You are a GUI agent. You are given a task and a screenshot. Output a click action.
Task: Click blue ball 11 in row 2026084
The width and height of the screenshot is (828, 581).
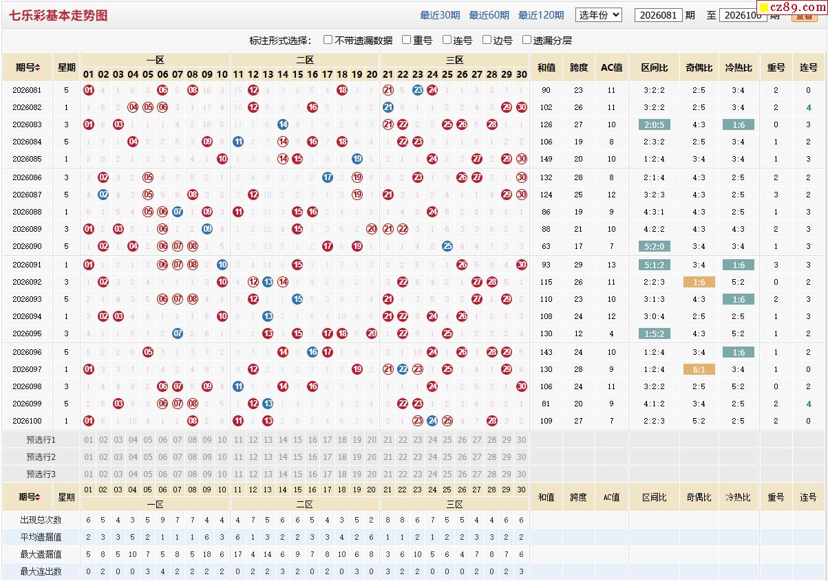238,142
